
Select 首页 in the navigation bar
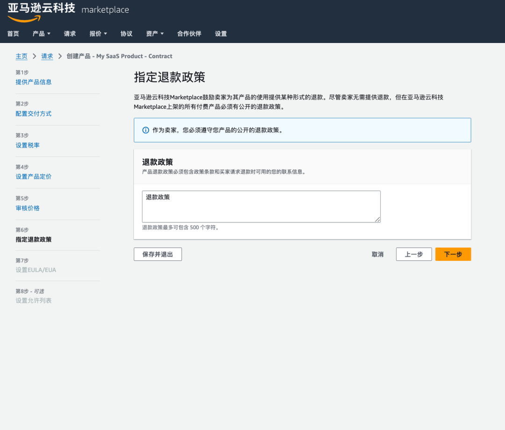coord(13,34)
